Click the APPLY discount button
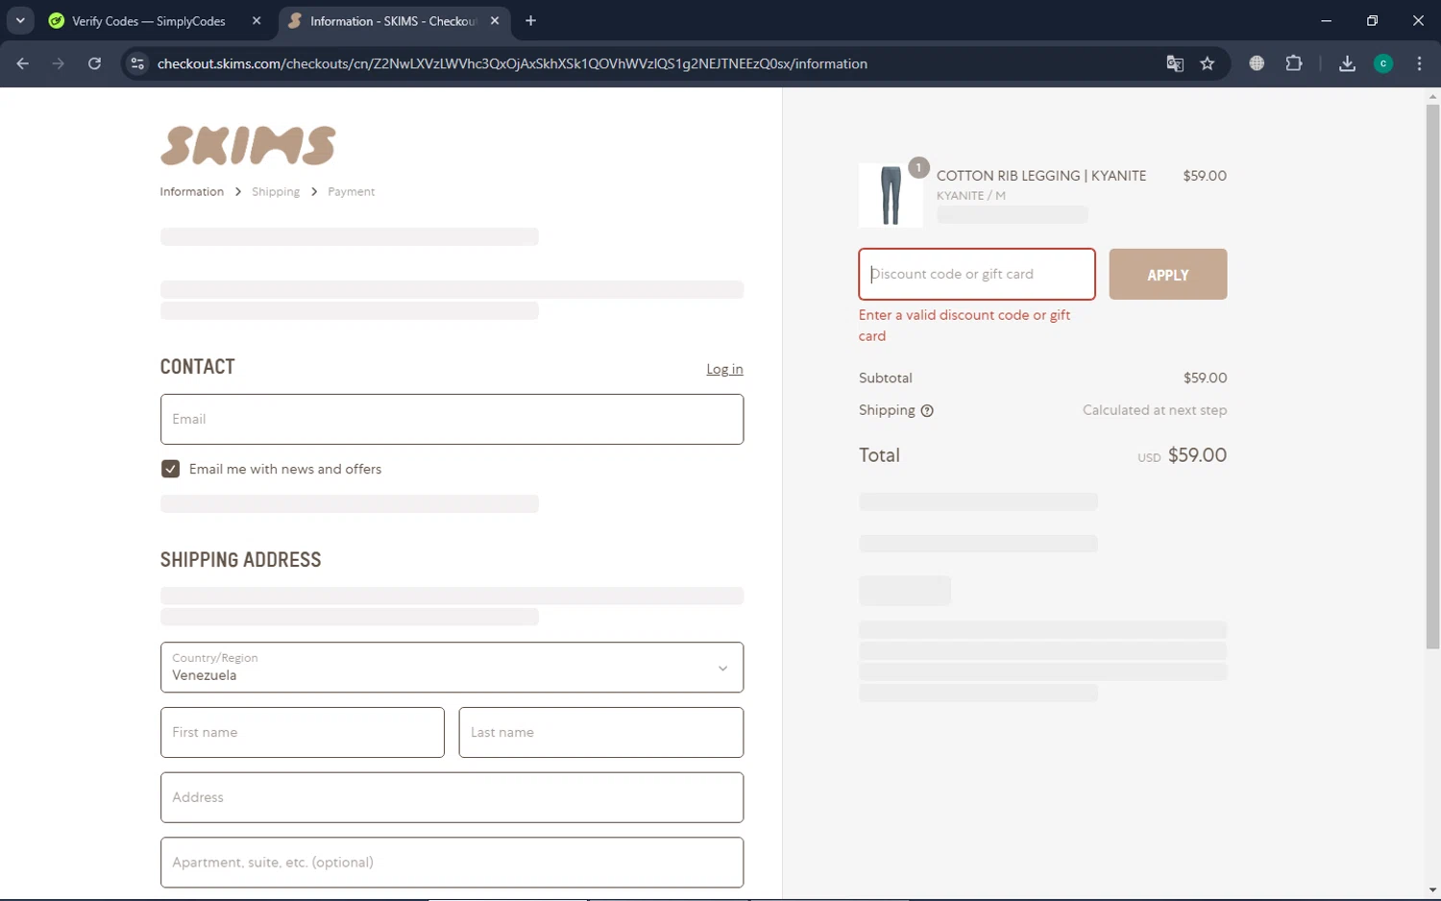Image resolution: width=1441 pixels, height=901 pixels. click(x=1167, y=275)
